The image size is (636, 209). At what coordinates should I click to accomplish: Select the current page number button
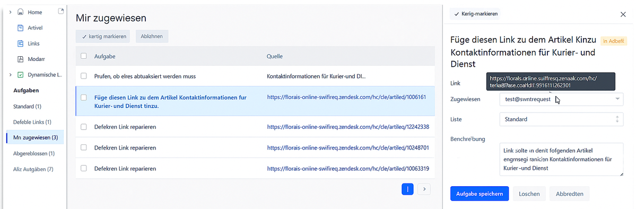(x=407, y=189)
